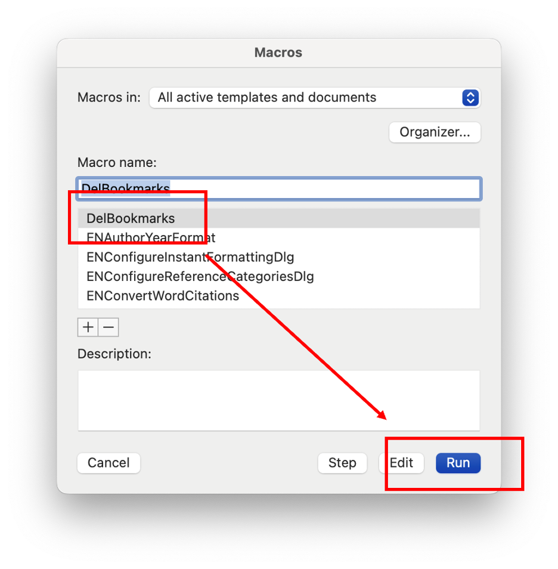
Task: Open the macro with the Edit button
Action: coord(401,463)
